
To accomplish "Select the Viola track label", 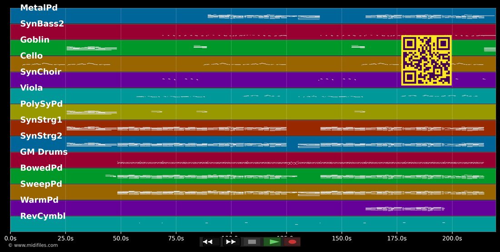I will [x=31, y=88].
